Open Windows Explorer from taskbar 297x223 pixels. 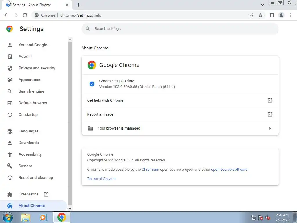tap(26, 217)
